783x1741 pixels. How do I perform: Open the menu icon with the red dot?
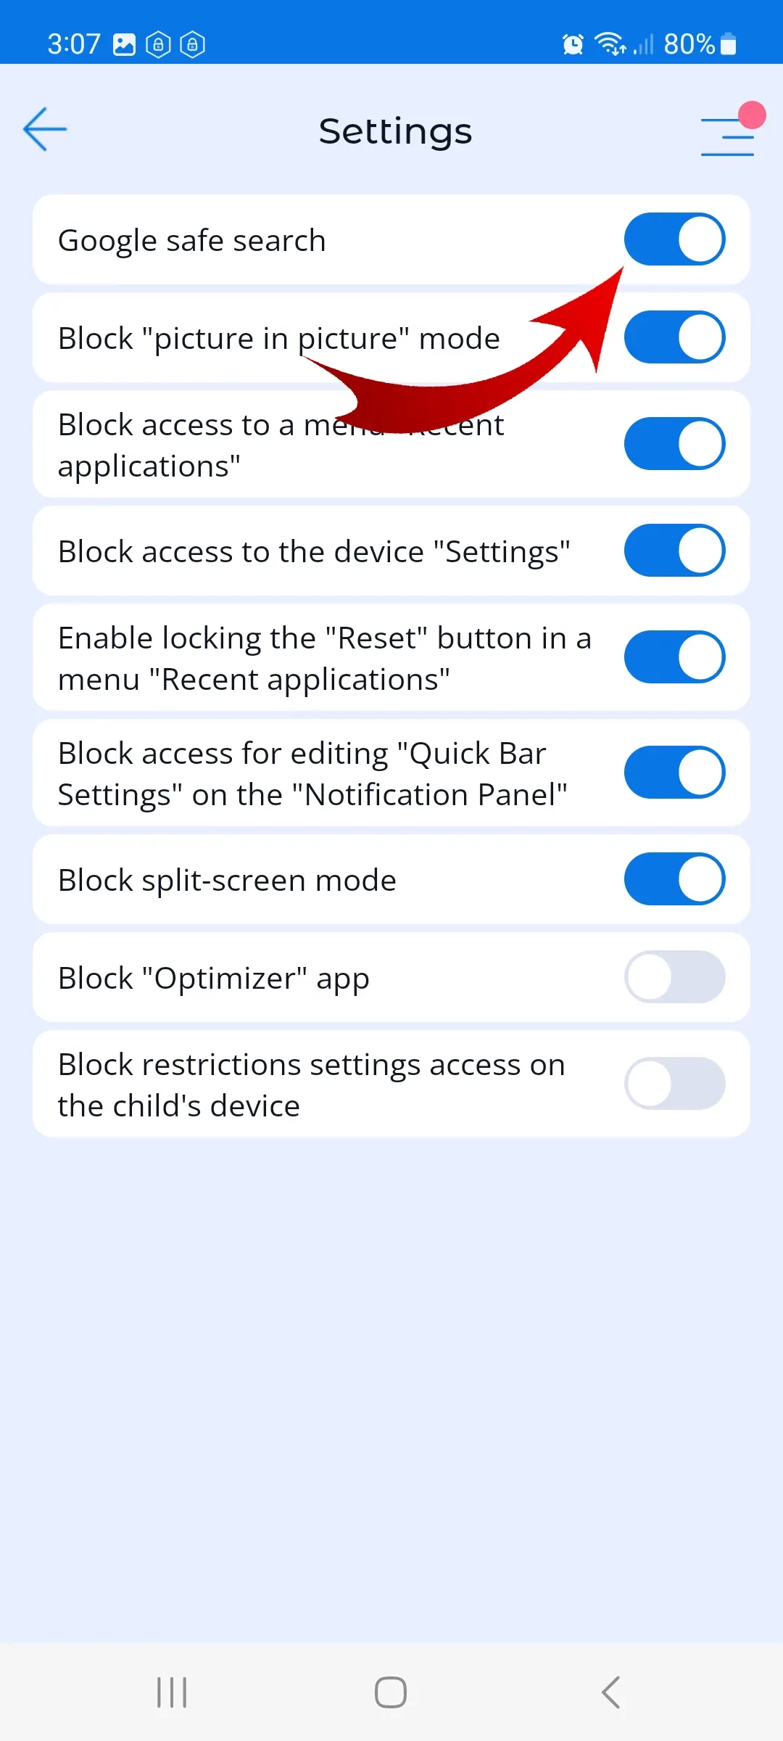coord(728,135)
